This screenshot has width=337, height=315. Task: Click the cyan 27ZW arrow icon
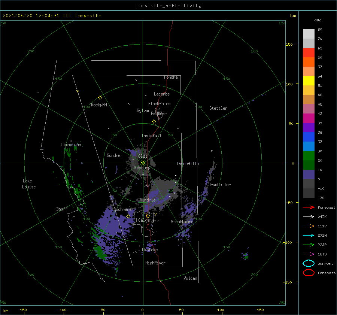tap(309, 236)
